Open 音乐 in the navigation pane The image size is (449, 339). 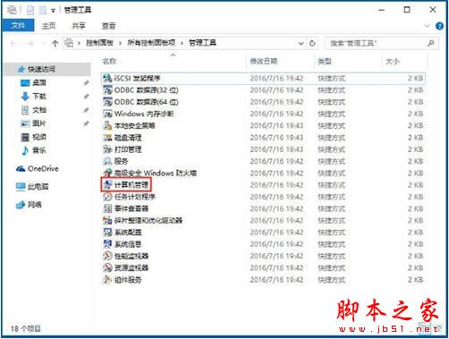[x=34, y=150]
